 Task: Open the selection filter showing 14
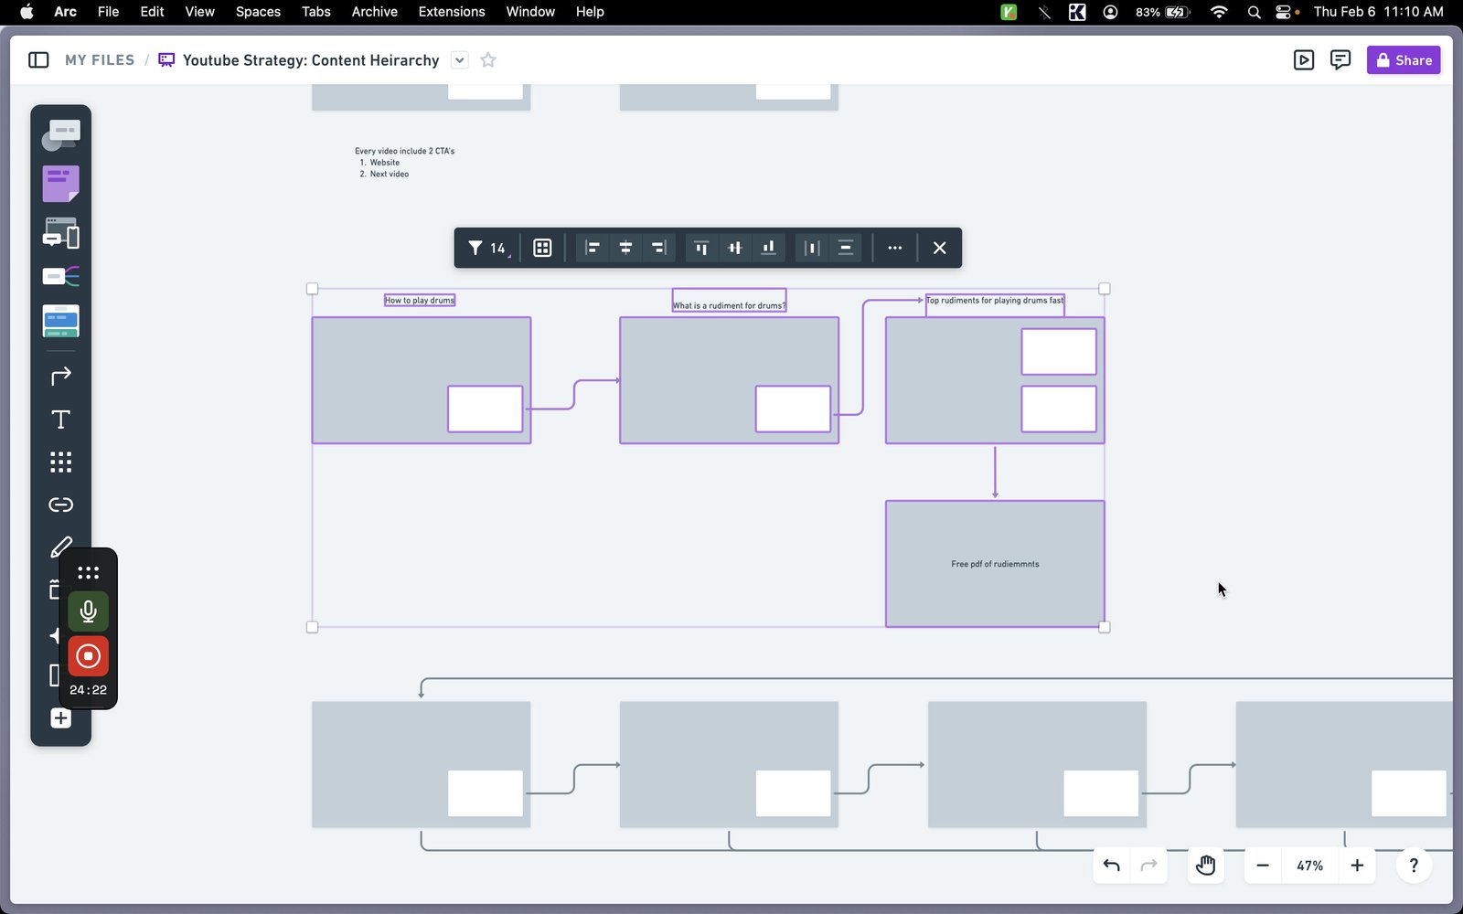(487, 248)
